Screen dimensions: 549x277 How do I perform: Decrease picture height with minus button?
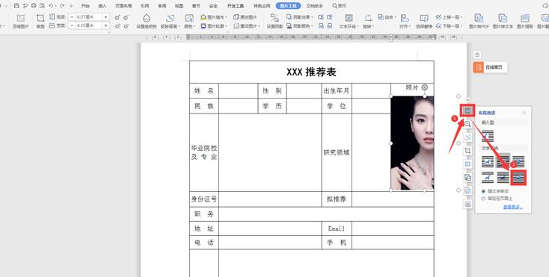[71, 16]
